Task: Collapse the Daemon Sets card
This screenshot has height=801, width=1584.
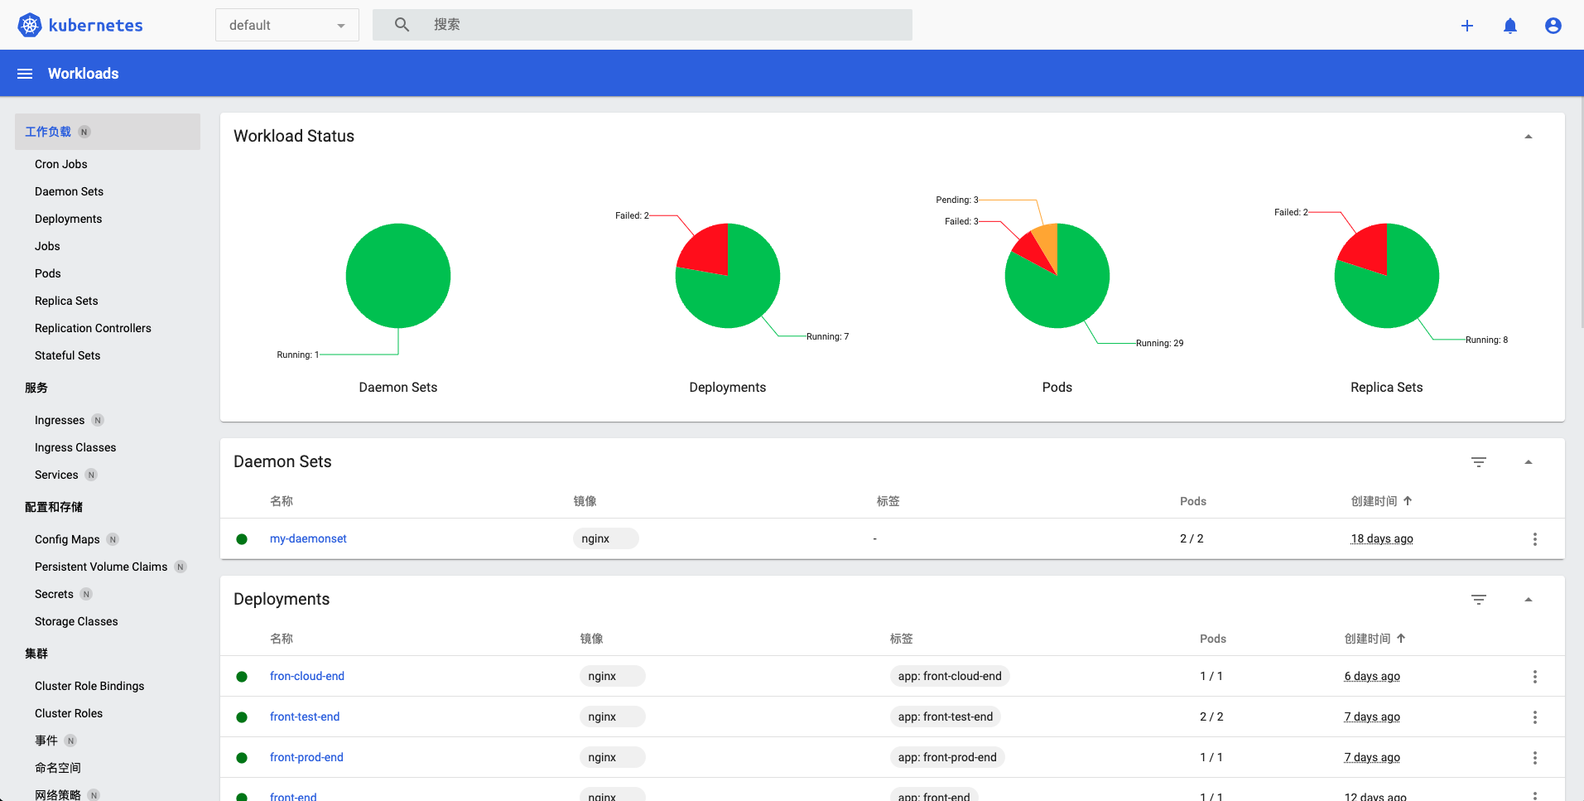Action: [x=1529, y=462]
